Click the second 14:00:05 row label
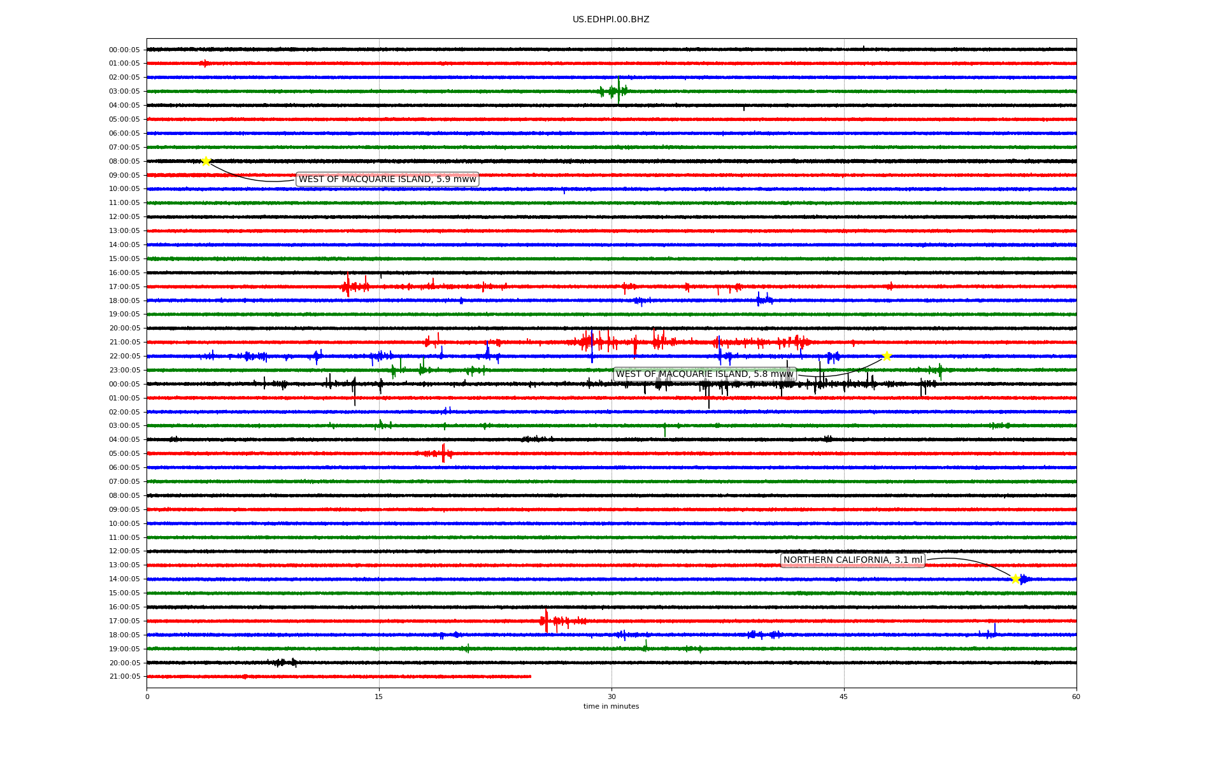 (124, 579)
